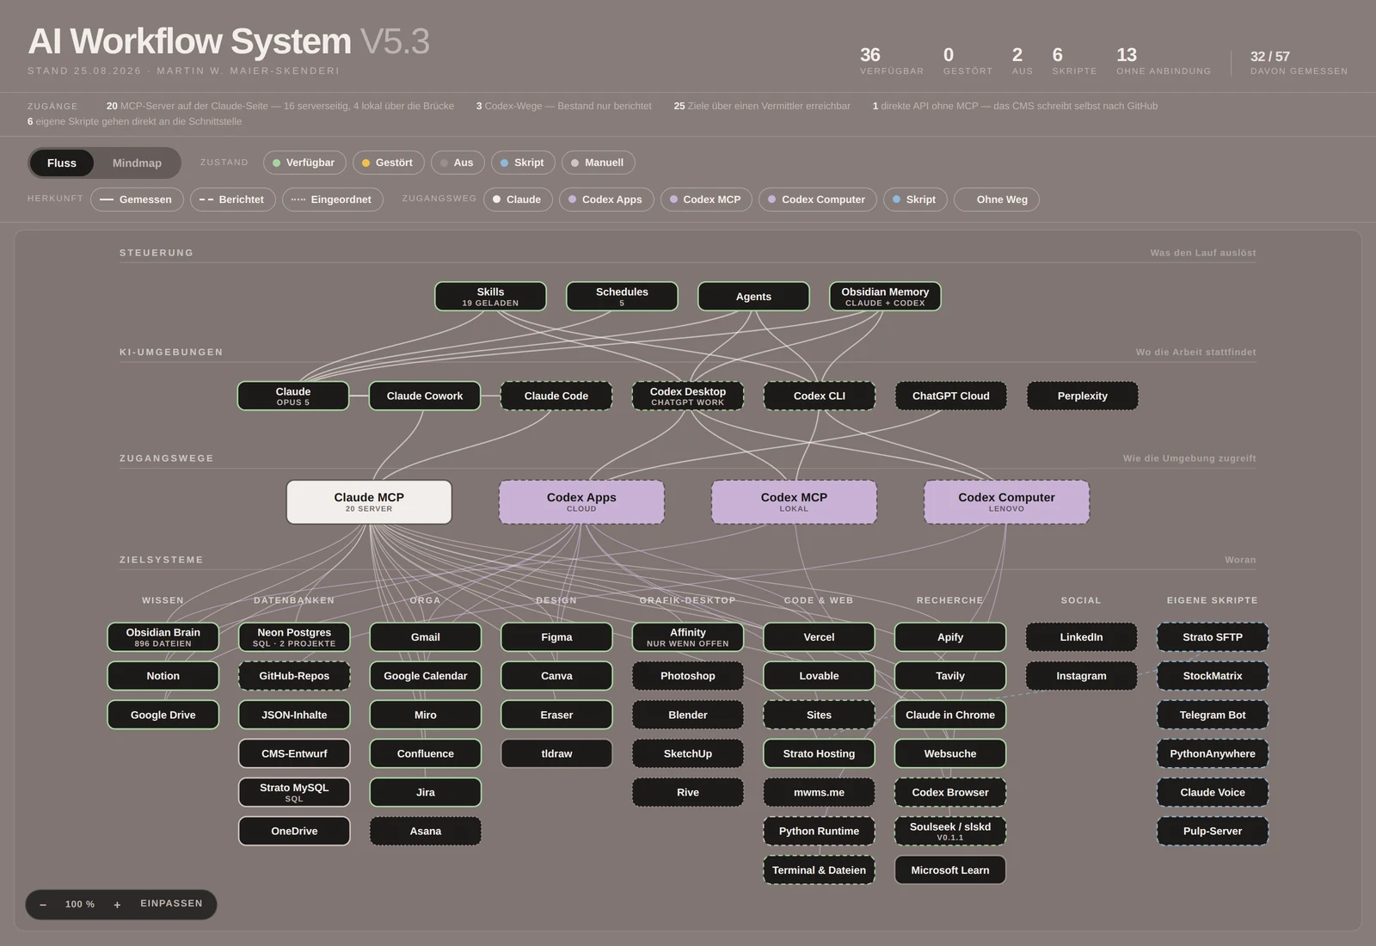
Task: Select the Skills node
Action: [490, 297]
